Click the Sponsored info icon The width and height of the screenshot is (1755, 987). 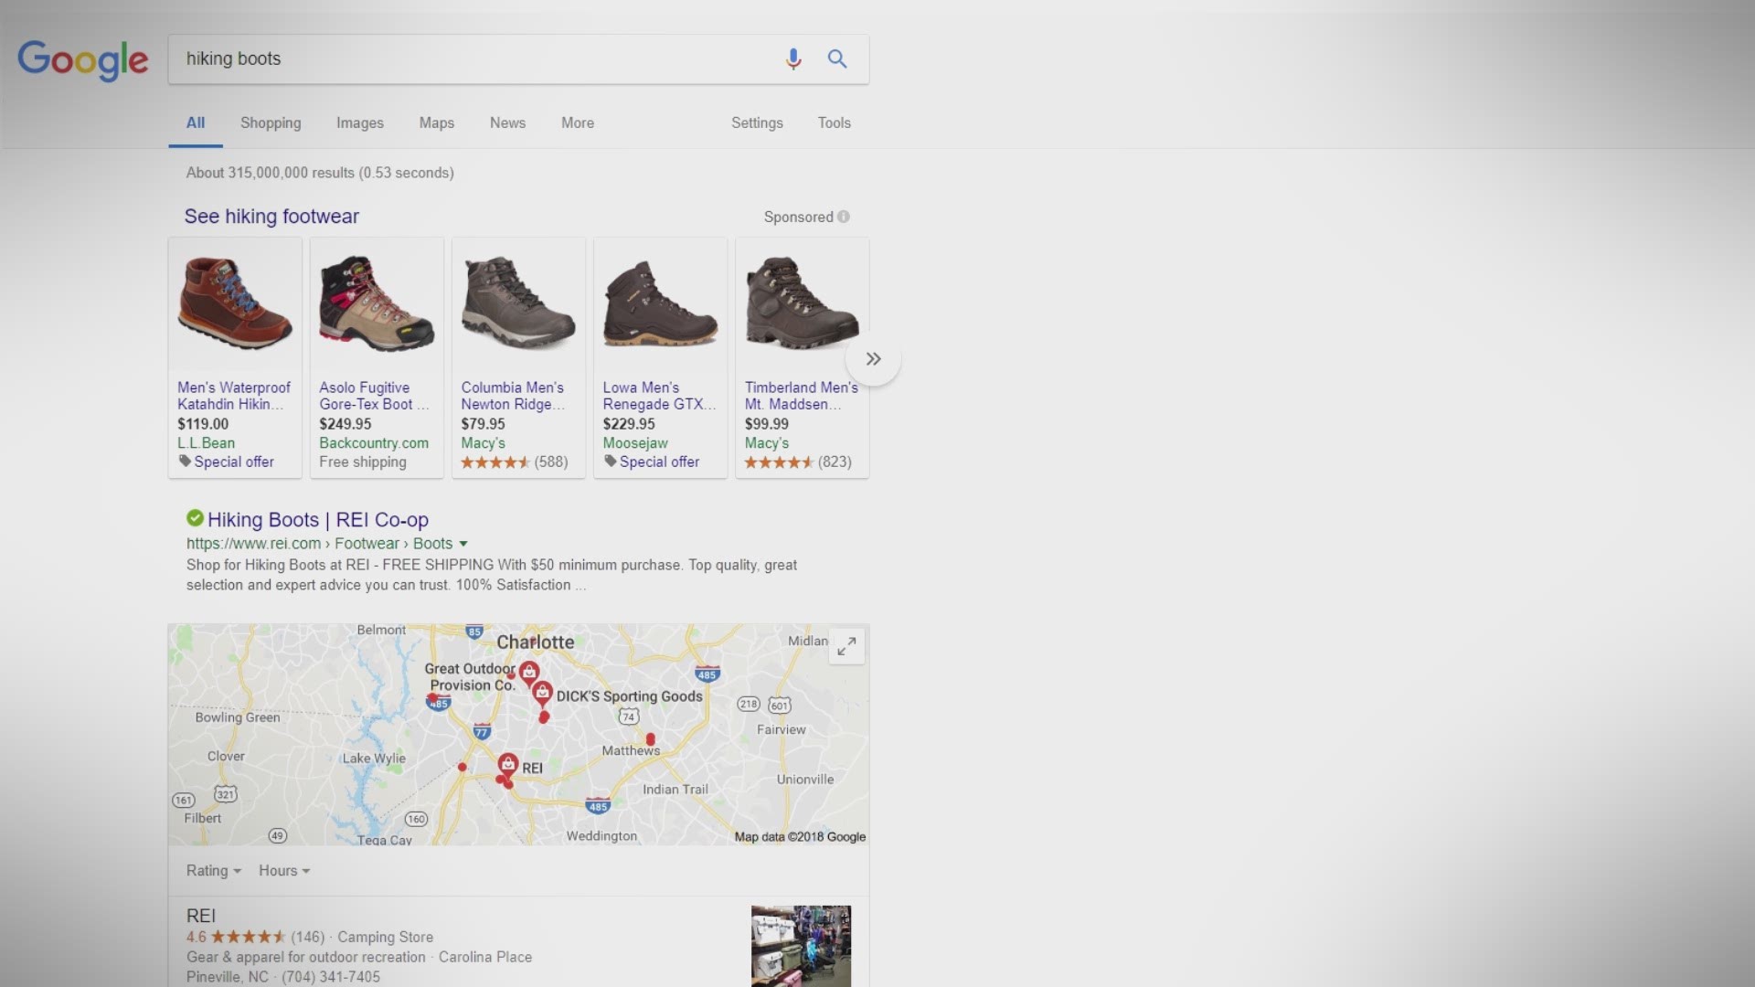(x=844, y=217)
